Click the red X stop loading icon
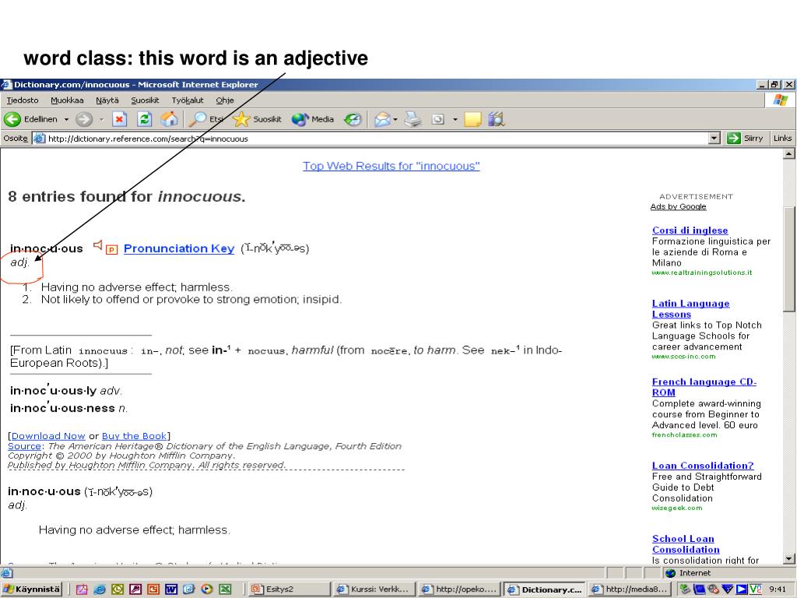797x598 pixels. pos(119,119)
